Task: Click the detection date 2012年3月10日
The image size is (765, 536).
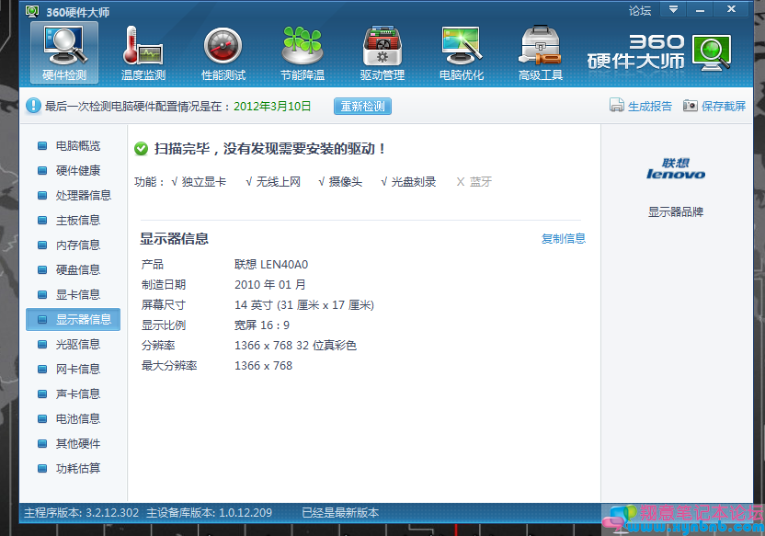Action: tap(272, 107)
